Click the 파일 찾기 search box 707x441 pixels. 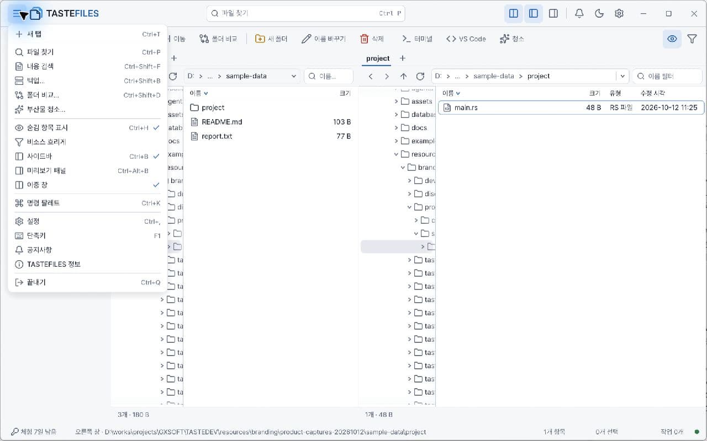[x=305, y=13]
